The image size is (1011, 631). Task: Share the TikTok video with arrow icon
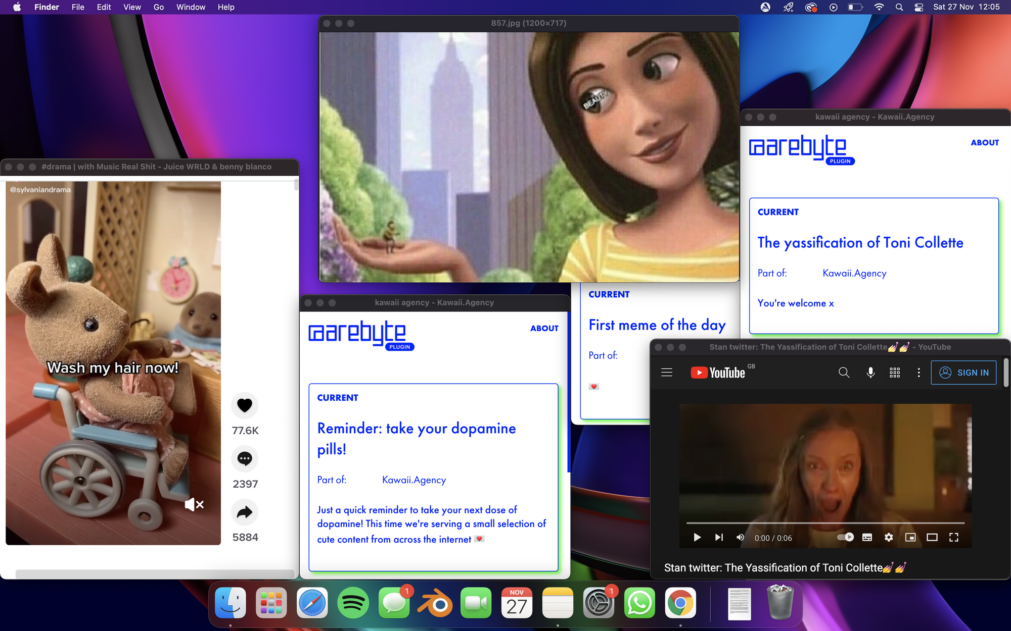tap(245, 512)
